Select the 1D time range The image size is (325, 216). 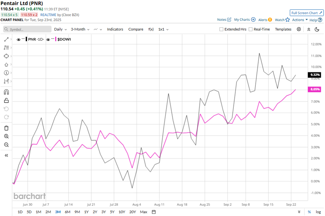point(20,212)
